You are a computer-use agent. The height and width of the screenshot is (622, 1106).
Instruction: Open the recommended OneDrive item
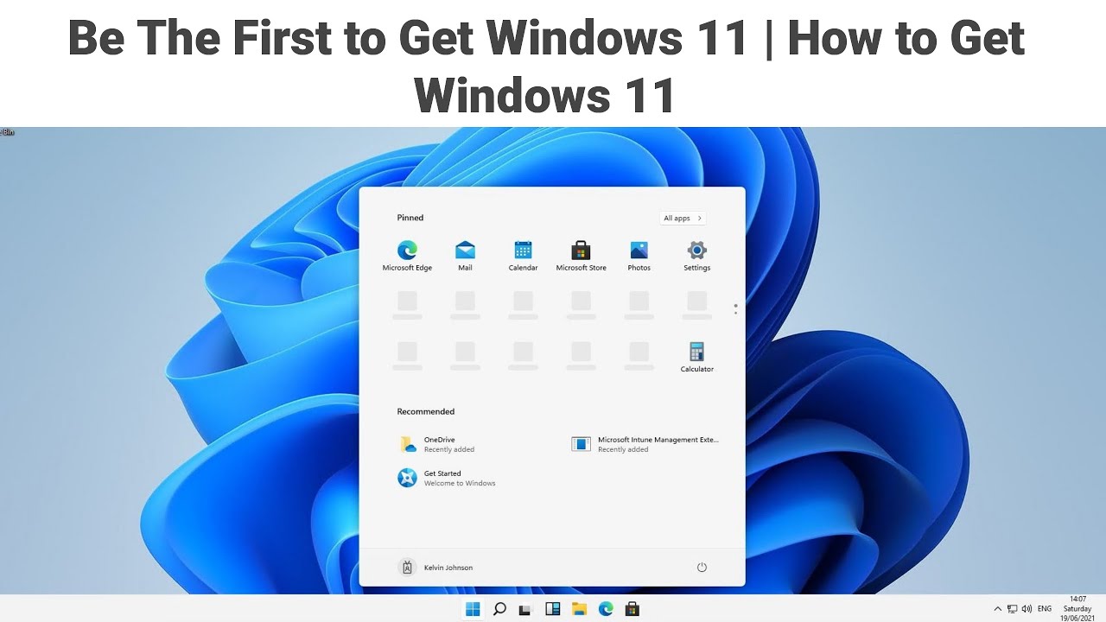pos(437,444)
